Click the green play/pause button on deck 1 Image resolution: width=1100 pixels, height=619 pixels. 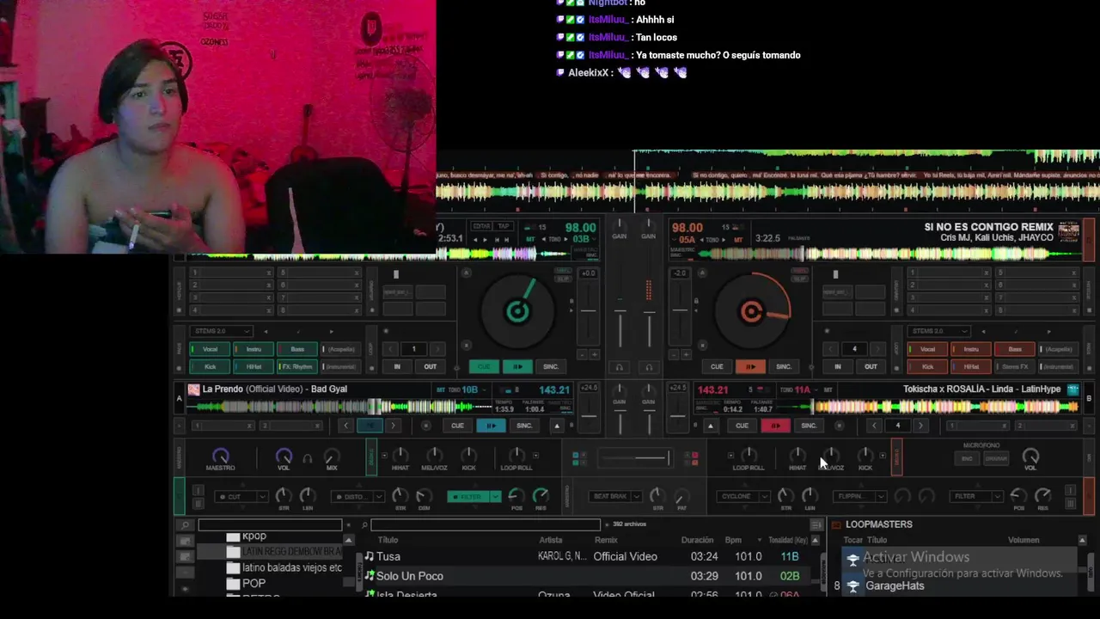coord(517,366)
